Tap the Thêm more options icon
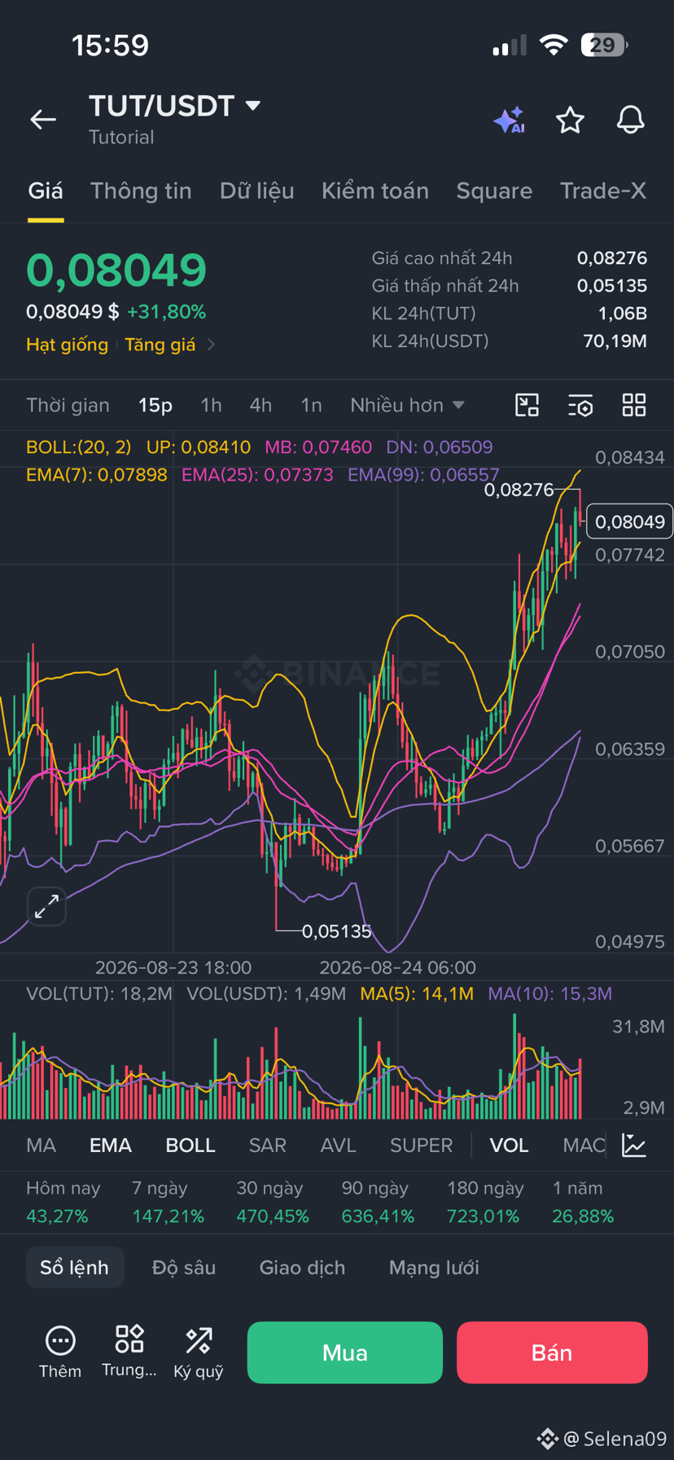This screenshot has width=674, height=1460. coord(60,1352)
